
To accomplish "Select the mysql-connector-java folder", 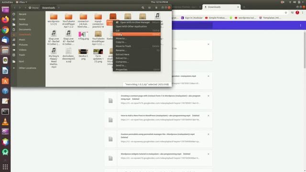I will pyautogui.click(x=98, y=21).
